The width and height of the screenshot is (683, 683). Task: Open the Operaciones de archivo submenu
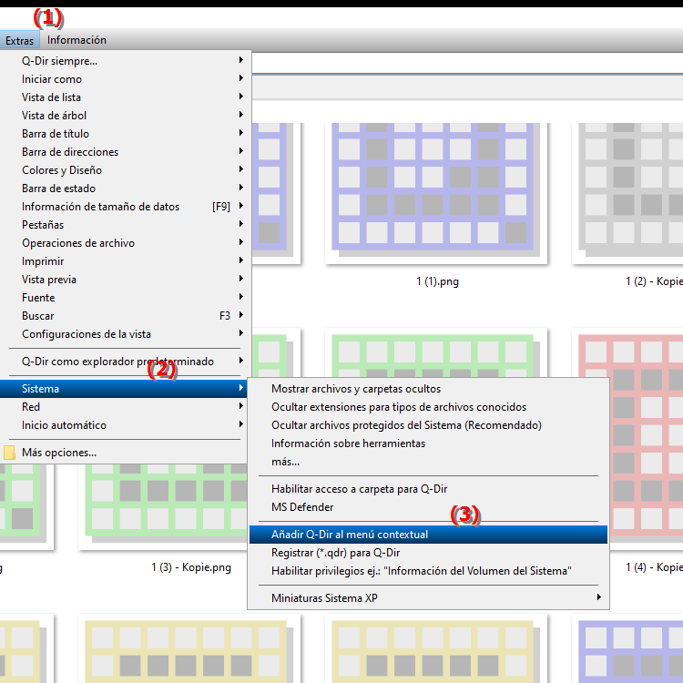126,243
